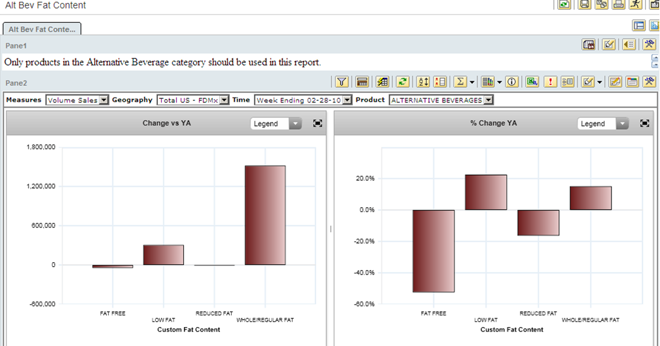Click the WHOLE/REGULAR FAT bar in left chart

[265, 215]
